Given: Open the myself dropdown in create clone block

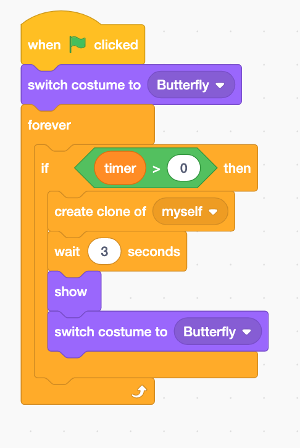Looking at the screenshot, I should click(x=190, y=212).
